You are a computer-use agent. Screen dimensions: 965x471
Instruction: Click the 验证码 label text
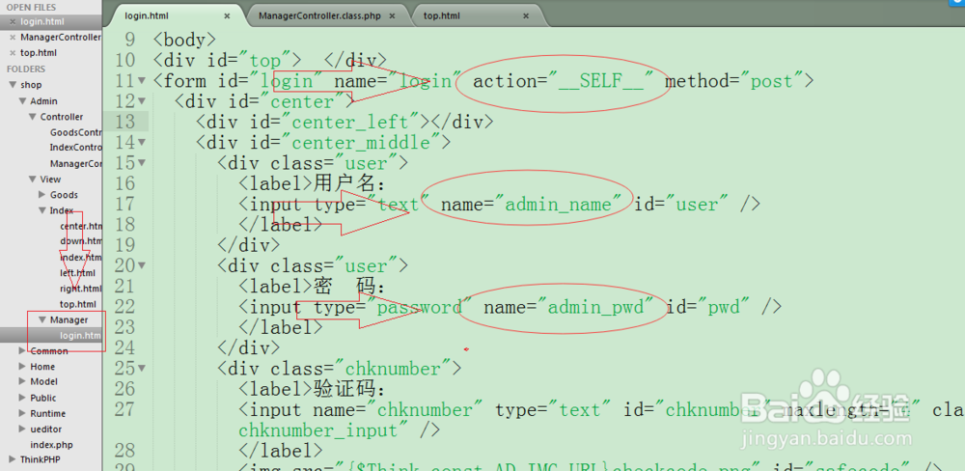click(x=350, y=389)
